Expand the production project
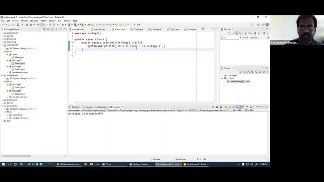The image size is (324, 182). [x=2, y=100]
